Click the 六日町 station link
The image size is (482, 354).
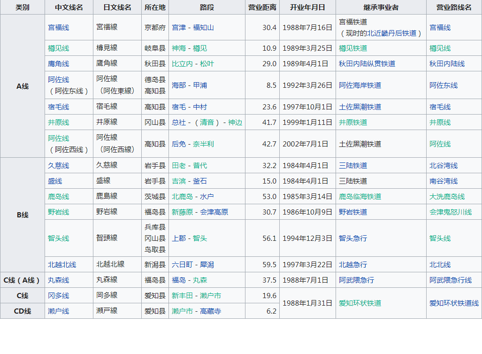[182, 264]
